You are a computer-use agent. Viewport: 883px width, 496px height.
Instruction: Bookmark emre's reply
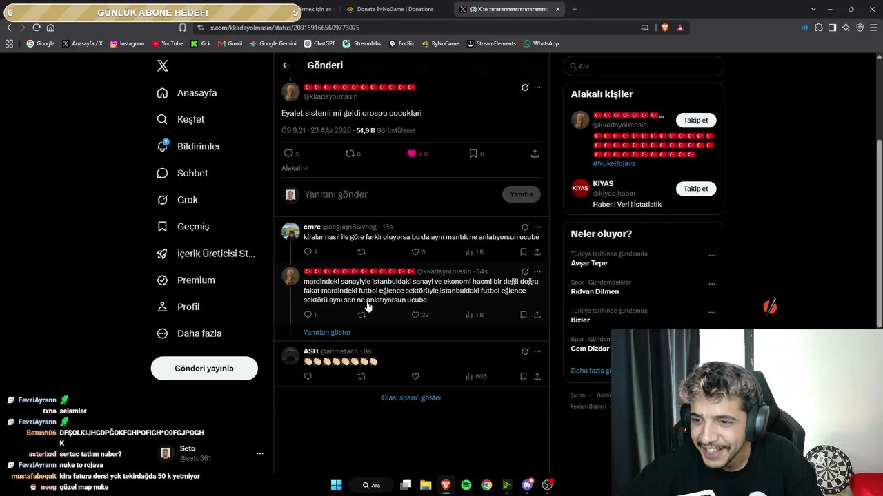[x=524, y=252]
